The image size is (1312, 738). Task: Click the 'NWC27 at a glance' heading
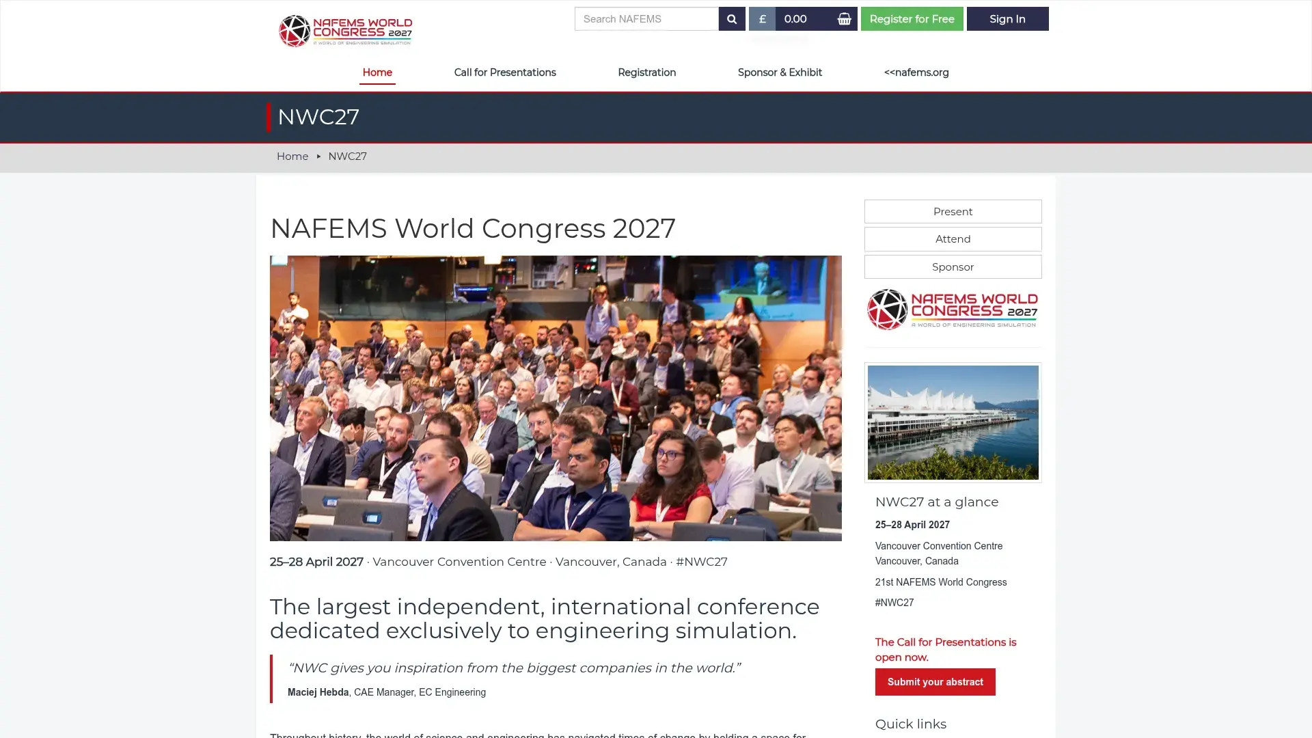(x=937, y=502)
